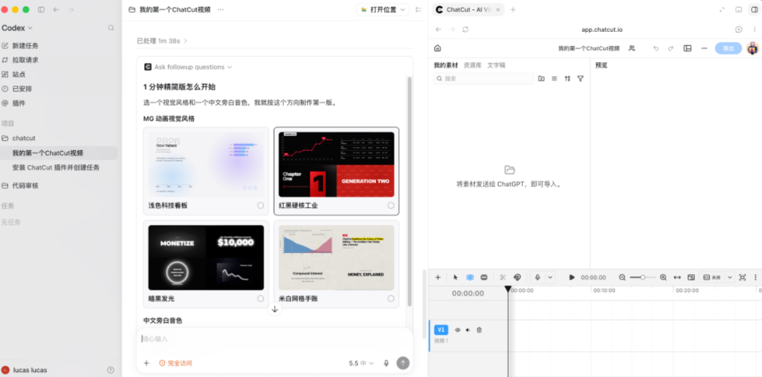Viewport: 762px width, 377px height.
Task: Open thread title more options dots
Action: click(x=221, y=9)
